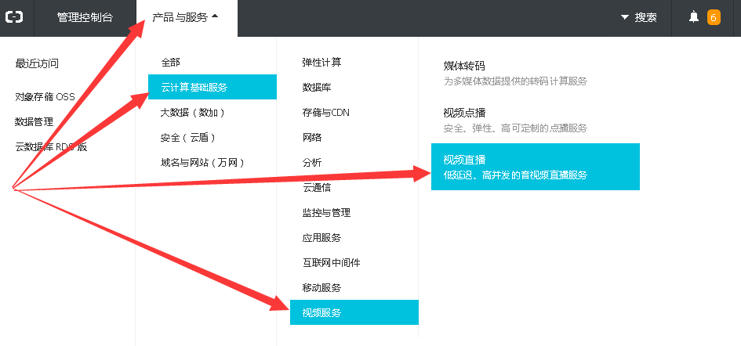Open 云通信 subcategory
This screenshot has height=346, width=741.
(x=317, y=187)
